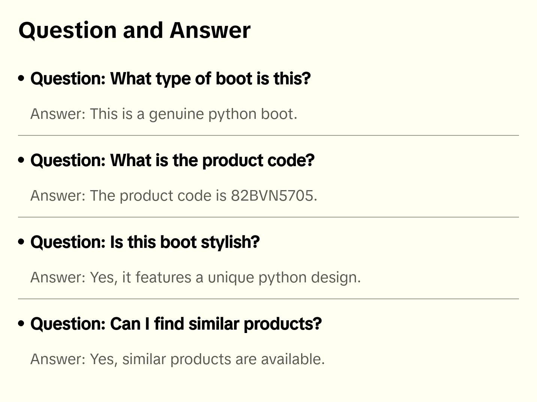Click the bullet beside the boot type question
Viewport: 537px width, 402px height.
point(21,78)
